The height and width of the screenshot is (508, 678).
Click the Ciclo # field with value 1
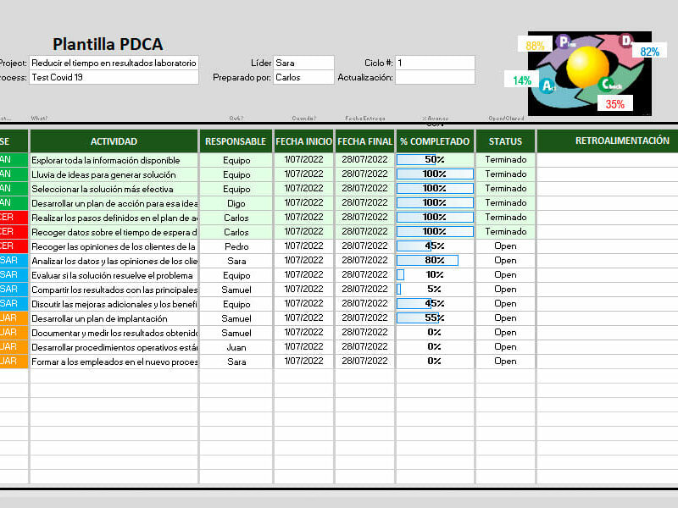click(435, 63)
